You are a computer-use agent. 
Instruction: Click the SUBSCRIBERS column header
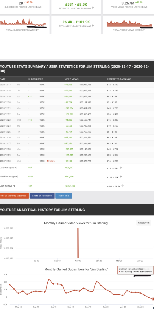36,79
